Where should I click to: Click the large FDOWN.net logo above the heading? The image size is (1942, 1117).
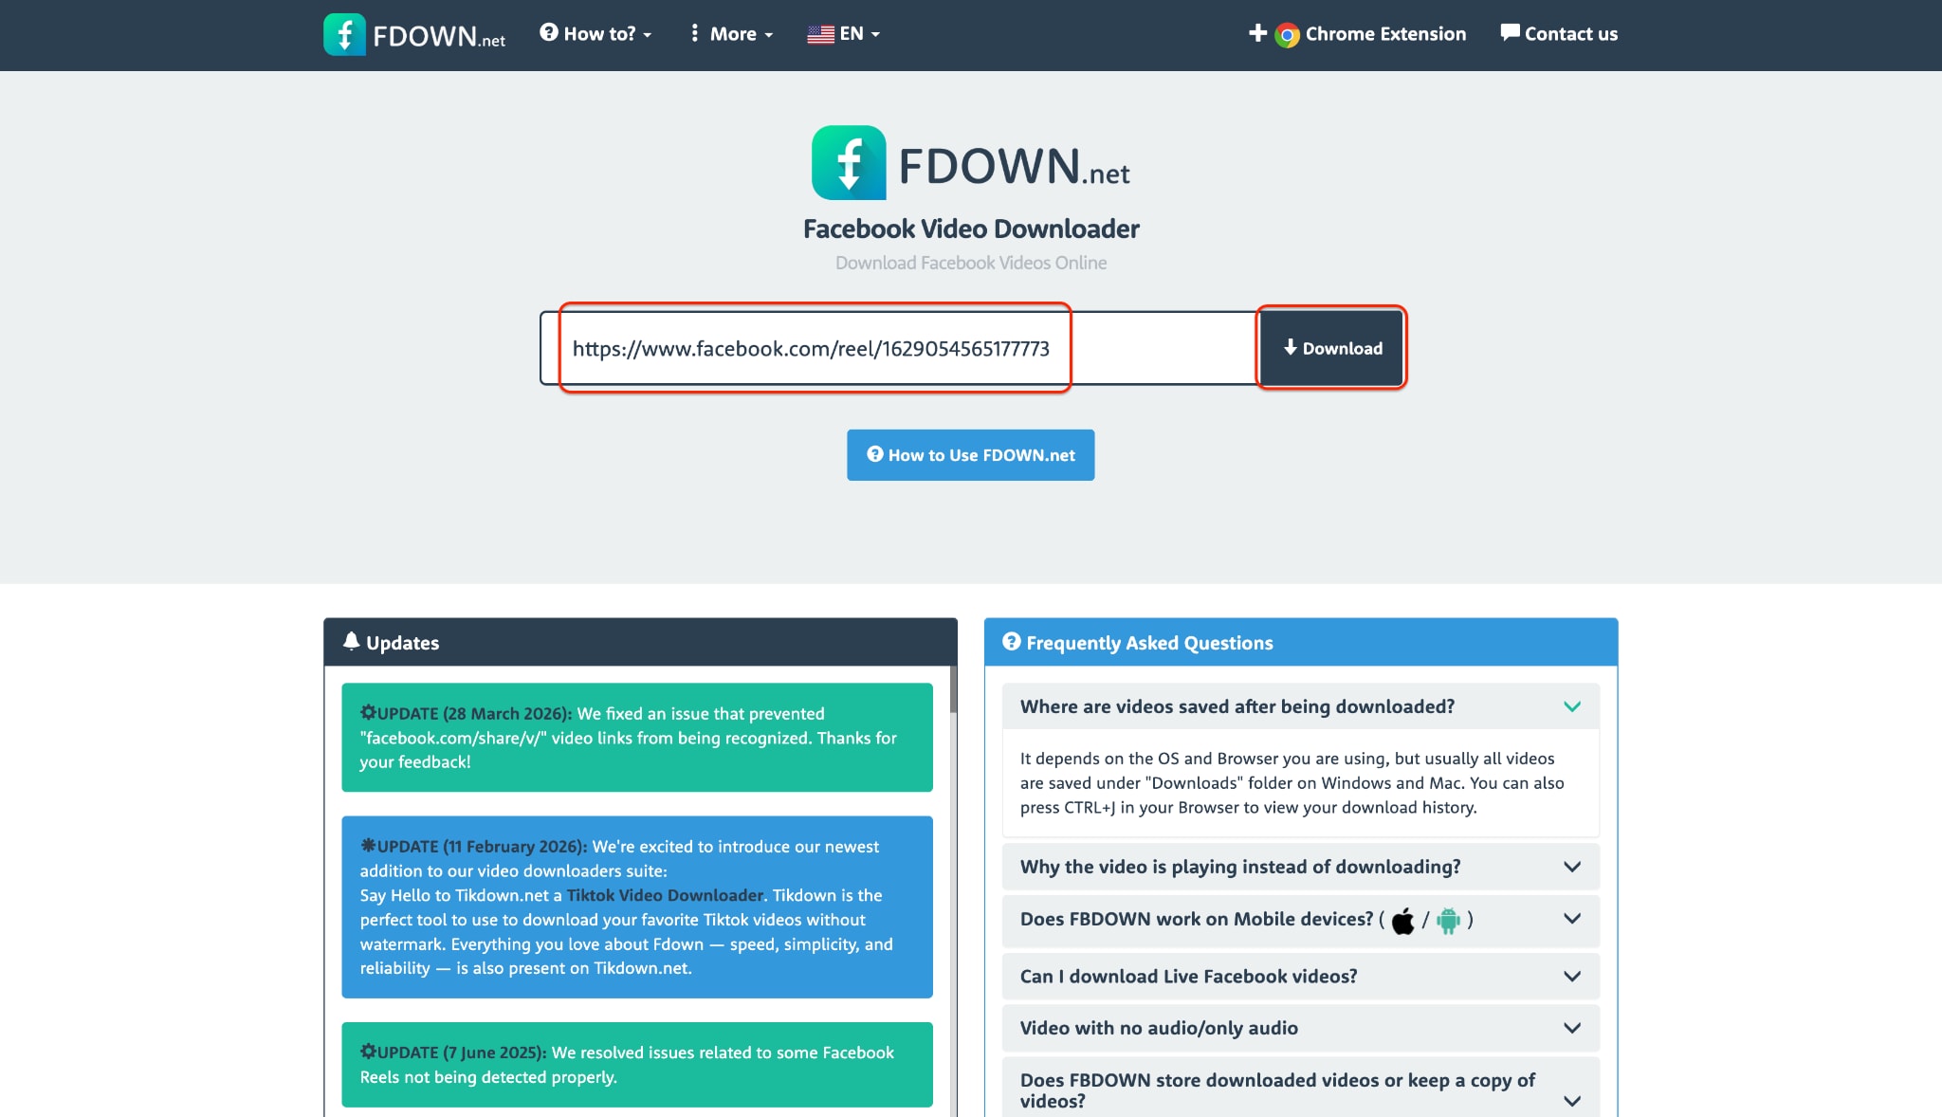tap(971, 163)
